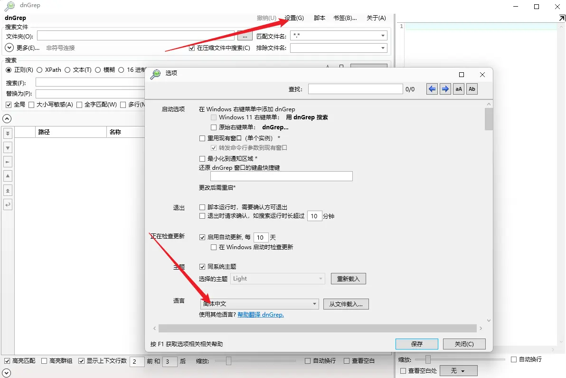
Task: Open the 排除文件名 dropdown
Action: click(x=383, y=48)
